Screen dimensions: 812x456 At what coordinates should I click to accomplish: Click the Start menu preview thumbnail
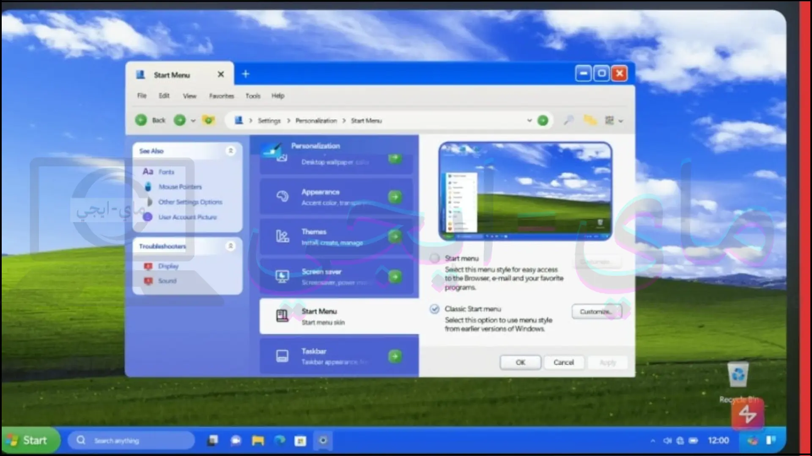525,191
